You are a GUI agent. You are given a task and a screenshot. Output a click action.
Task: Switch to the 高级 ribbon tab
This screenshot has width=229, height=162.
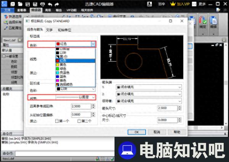48,10
